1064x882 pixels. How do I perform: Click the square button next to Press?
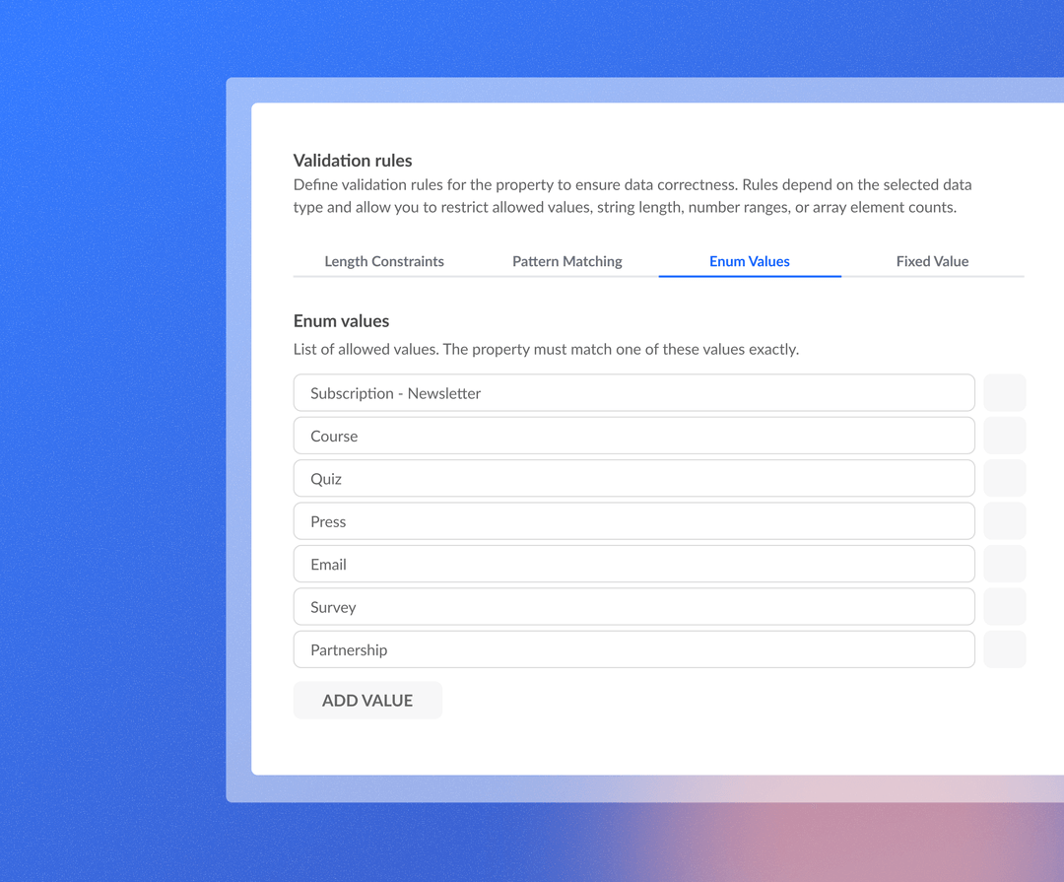(1004, 521)
